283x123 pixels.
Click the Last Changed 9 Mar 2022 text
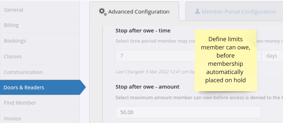155,72
